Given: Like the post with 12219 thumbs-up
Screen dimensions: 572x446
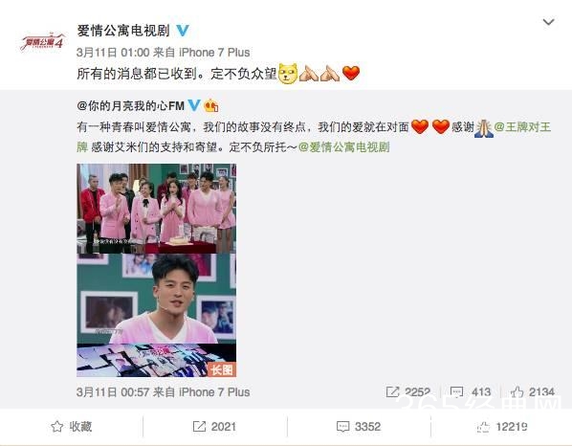Looking at the screenshot, I should (x=502, y=427).
